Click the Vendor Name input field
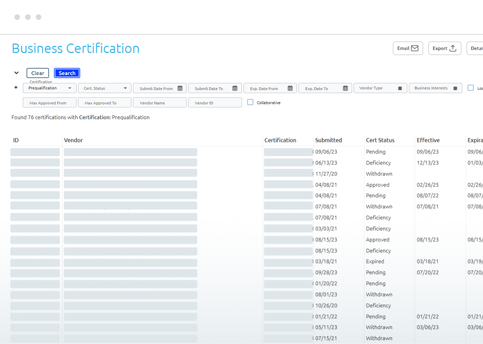 [160, 103]
